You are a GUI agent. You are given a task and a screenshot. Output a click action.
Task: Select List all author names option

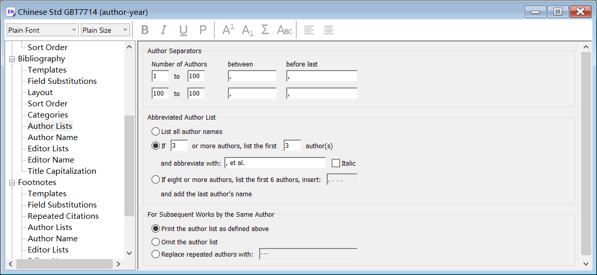click(155, 131)
